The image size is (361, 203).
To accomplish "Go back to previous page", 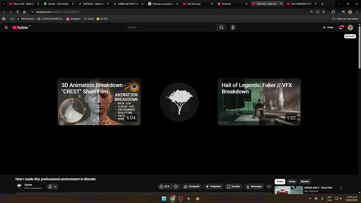I will click(x=4, y=12).
